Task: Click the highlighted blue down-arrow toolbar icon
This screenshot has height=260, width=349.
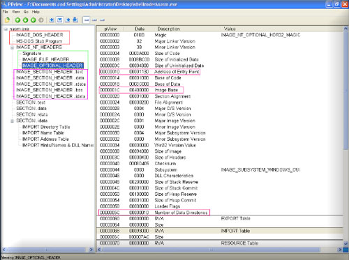Action: 60,20
